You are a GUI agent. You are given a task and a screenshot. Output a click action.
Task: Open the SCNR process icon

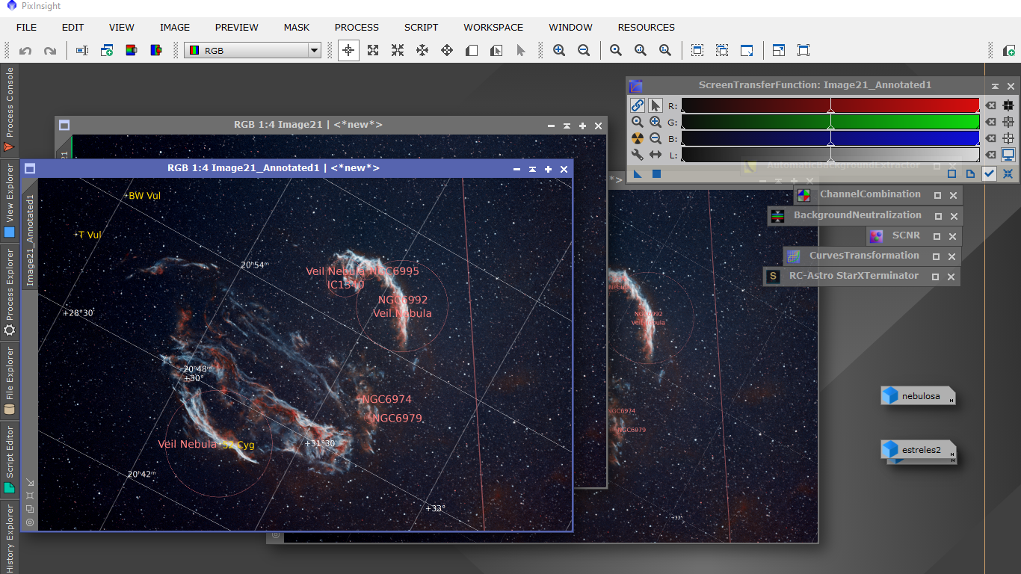[876, 236]
